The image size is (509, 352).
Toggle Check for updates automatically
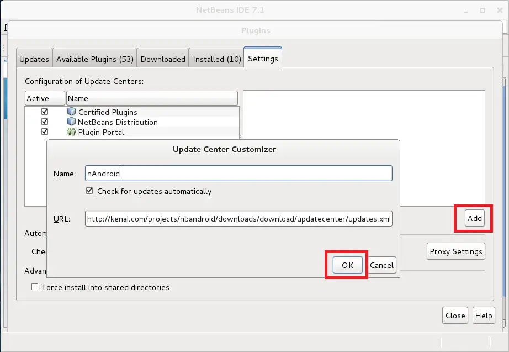(89, 191)
